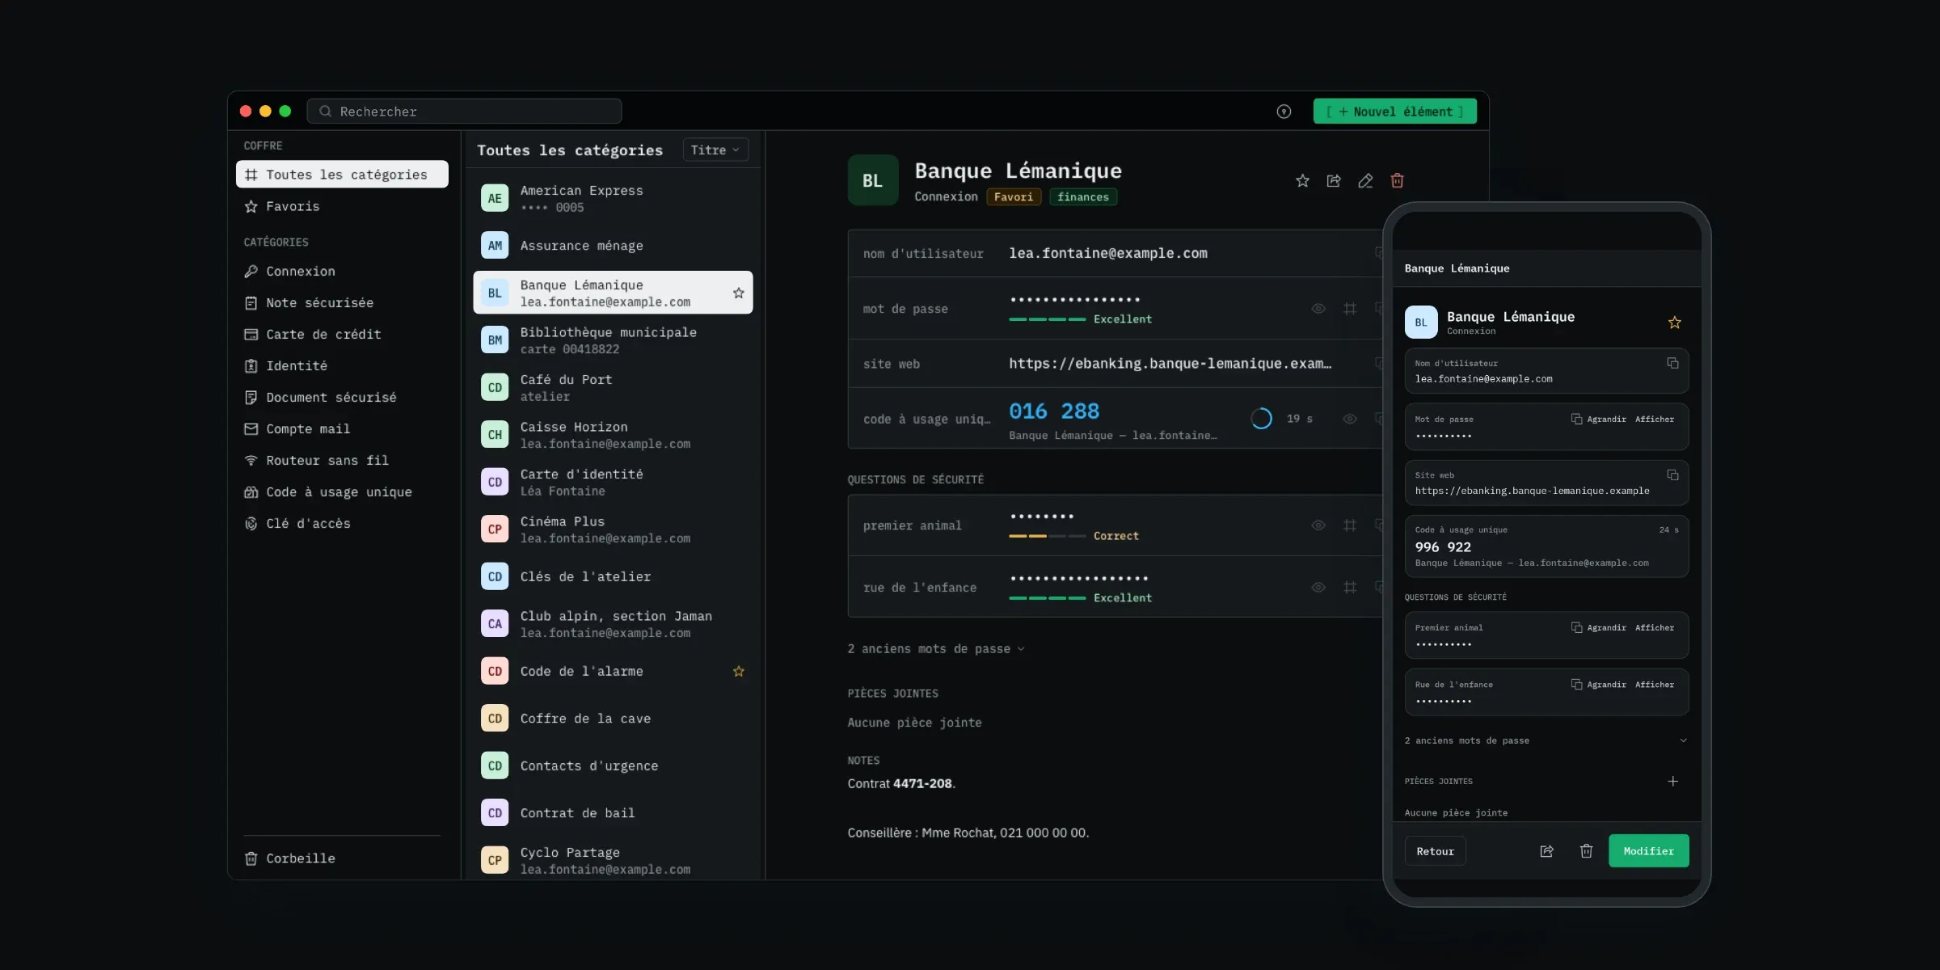This screenshot has height=970, width=1940.
Task: Toggle favorite star on Code de l'alarme row
Action: click(x=738, y=671)
